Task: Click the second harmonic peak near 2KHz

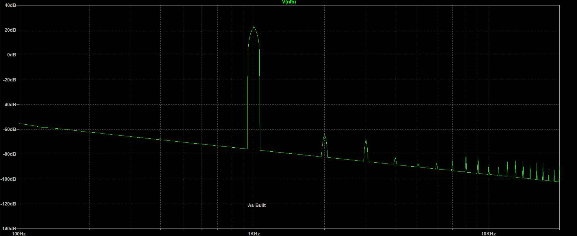Action: tap(325, 135)
